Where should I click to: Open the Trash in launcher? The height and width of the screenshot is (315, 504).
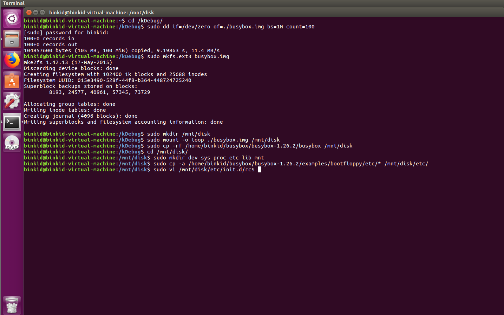pyautogui.click(x=12, y=306)
